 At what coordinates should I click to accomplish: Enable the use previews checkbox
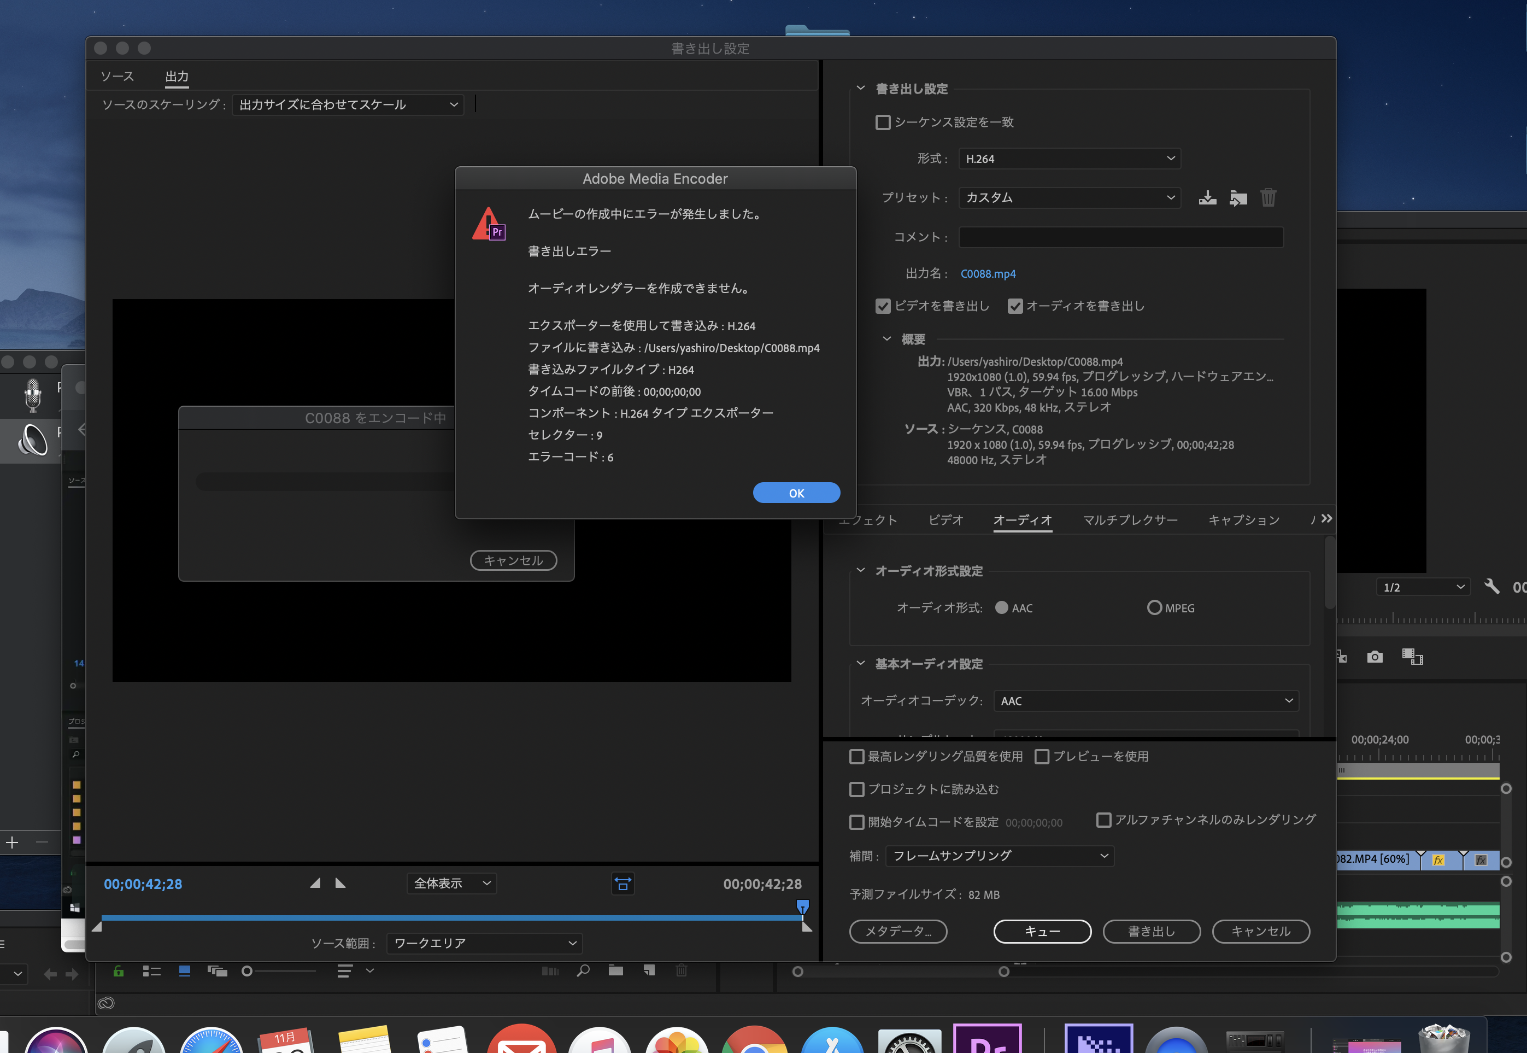point(1042,757)
